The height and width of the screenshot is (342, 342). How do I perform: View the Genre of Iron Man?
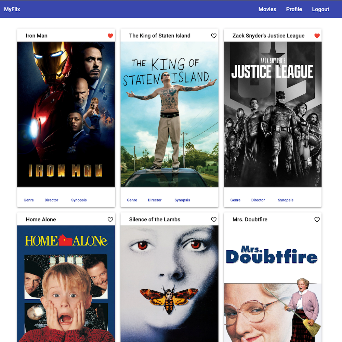click(x=28, y=200)
